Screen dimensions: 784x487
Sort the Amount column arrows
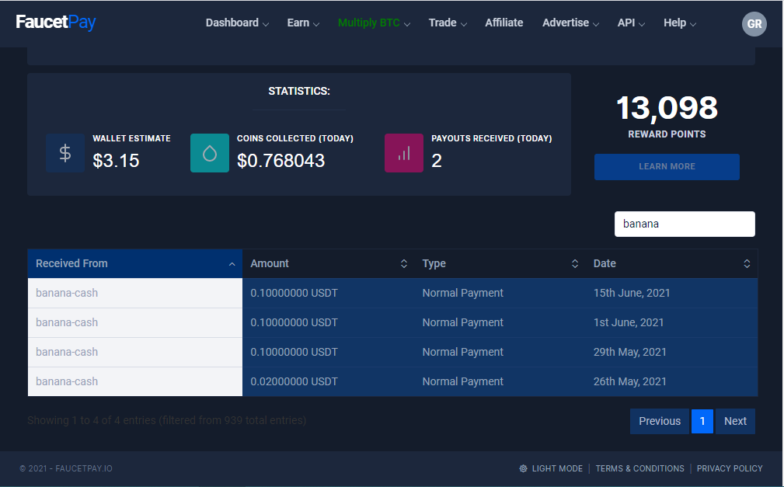pos(404,263)
